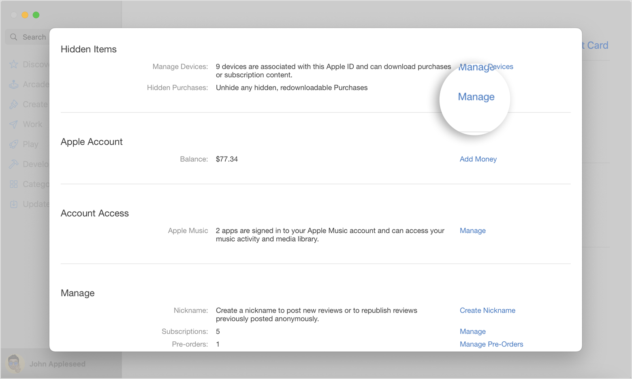632x379 pixels.
Task: Click Add Money next to balance
Action: click(478, 159)
